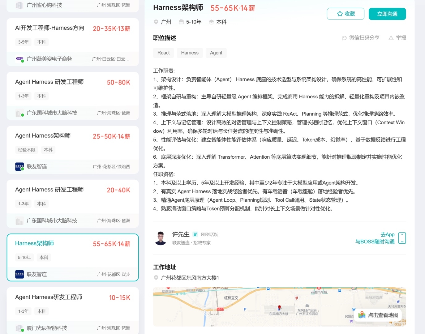Screen dimensions: 425x334
Task: Click the address text 广州花都区东风南方大楼1
Action: coord(190,278)
